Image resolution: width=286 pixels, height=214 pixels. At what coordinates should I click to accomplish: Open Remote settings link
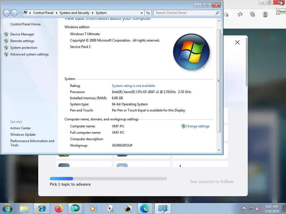(22, 41)
